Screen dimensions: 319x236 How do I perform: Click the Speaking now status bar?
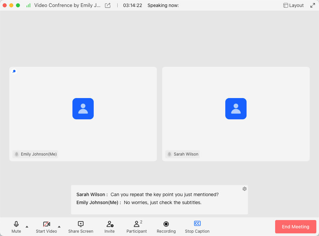(x=163, y=5)
